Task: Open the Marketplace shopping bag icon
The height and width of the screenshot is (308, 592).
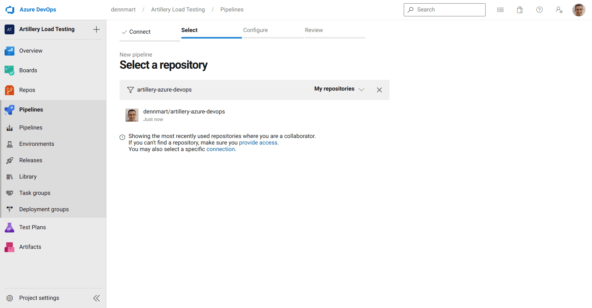Action: 520,9
